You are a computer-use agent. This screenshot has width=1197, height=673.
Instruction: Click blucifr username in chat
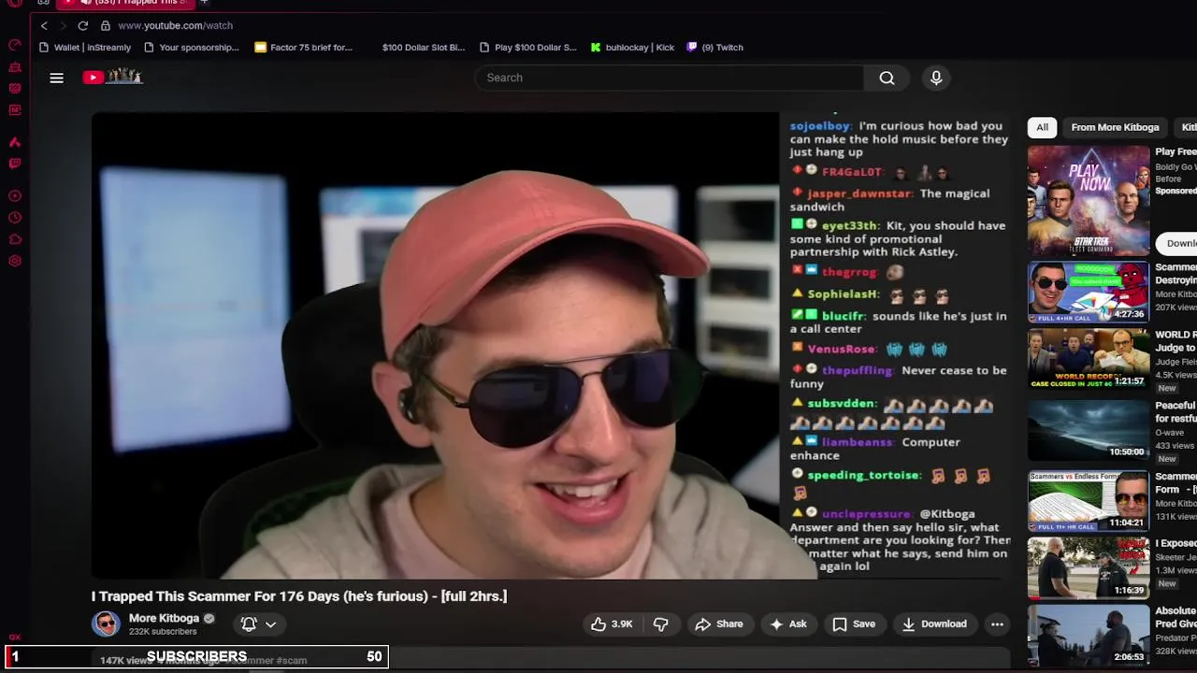tap(844, 316)
